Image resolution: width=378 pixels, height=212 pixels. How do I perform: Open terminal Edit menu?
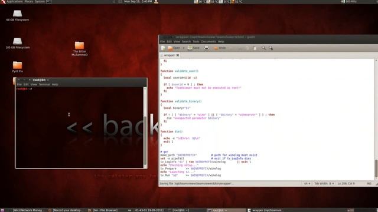tap(26, 85)
